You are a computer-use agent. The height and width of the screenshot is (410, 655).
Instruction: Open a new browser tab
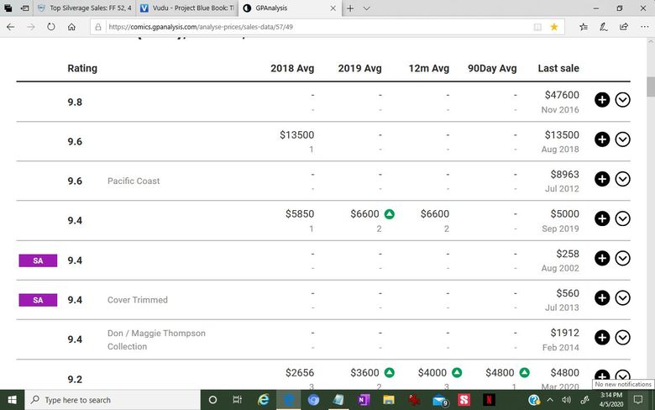(x=350, y=8)
